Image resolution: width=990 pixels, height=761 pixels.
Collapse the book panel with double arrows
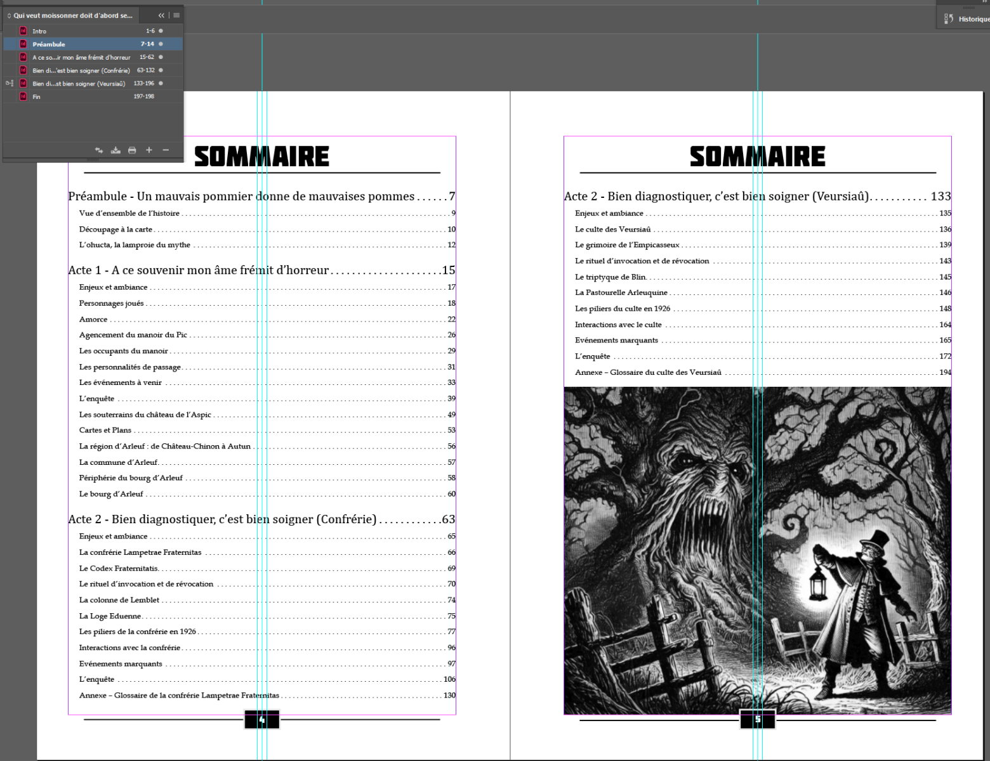point(161,15)
